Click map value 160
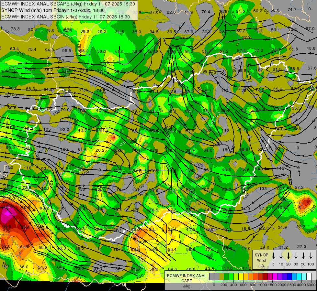Screen dimensions: 317x291 (226, 150)
